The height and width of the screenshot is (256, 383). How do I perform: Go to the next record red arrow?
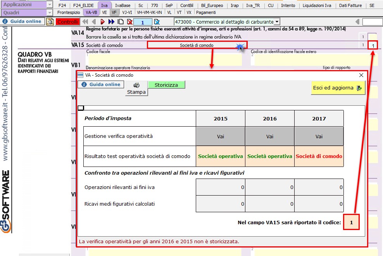point(103,22)
